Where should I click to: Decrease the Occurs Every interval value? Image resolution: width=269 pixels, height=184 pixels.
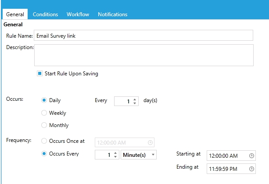[x=115, y=156]
